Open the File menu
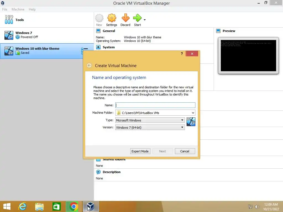 tap(5, 9)
